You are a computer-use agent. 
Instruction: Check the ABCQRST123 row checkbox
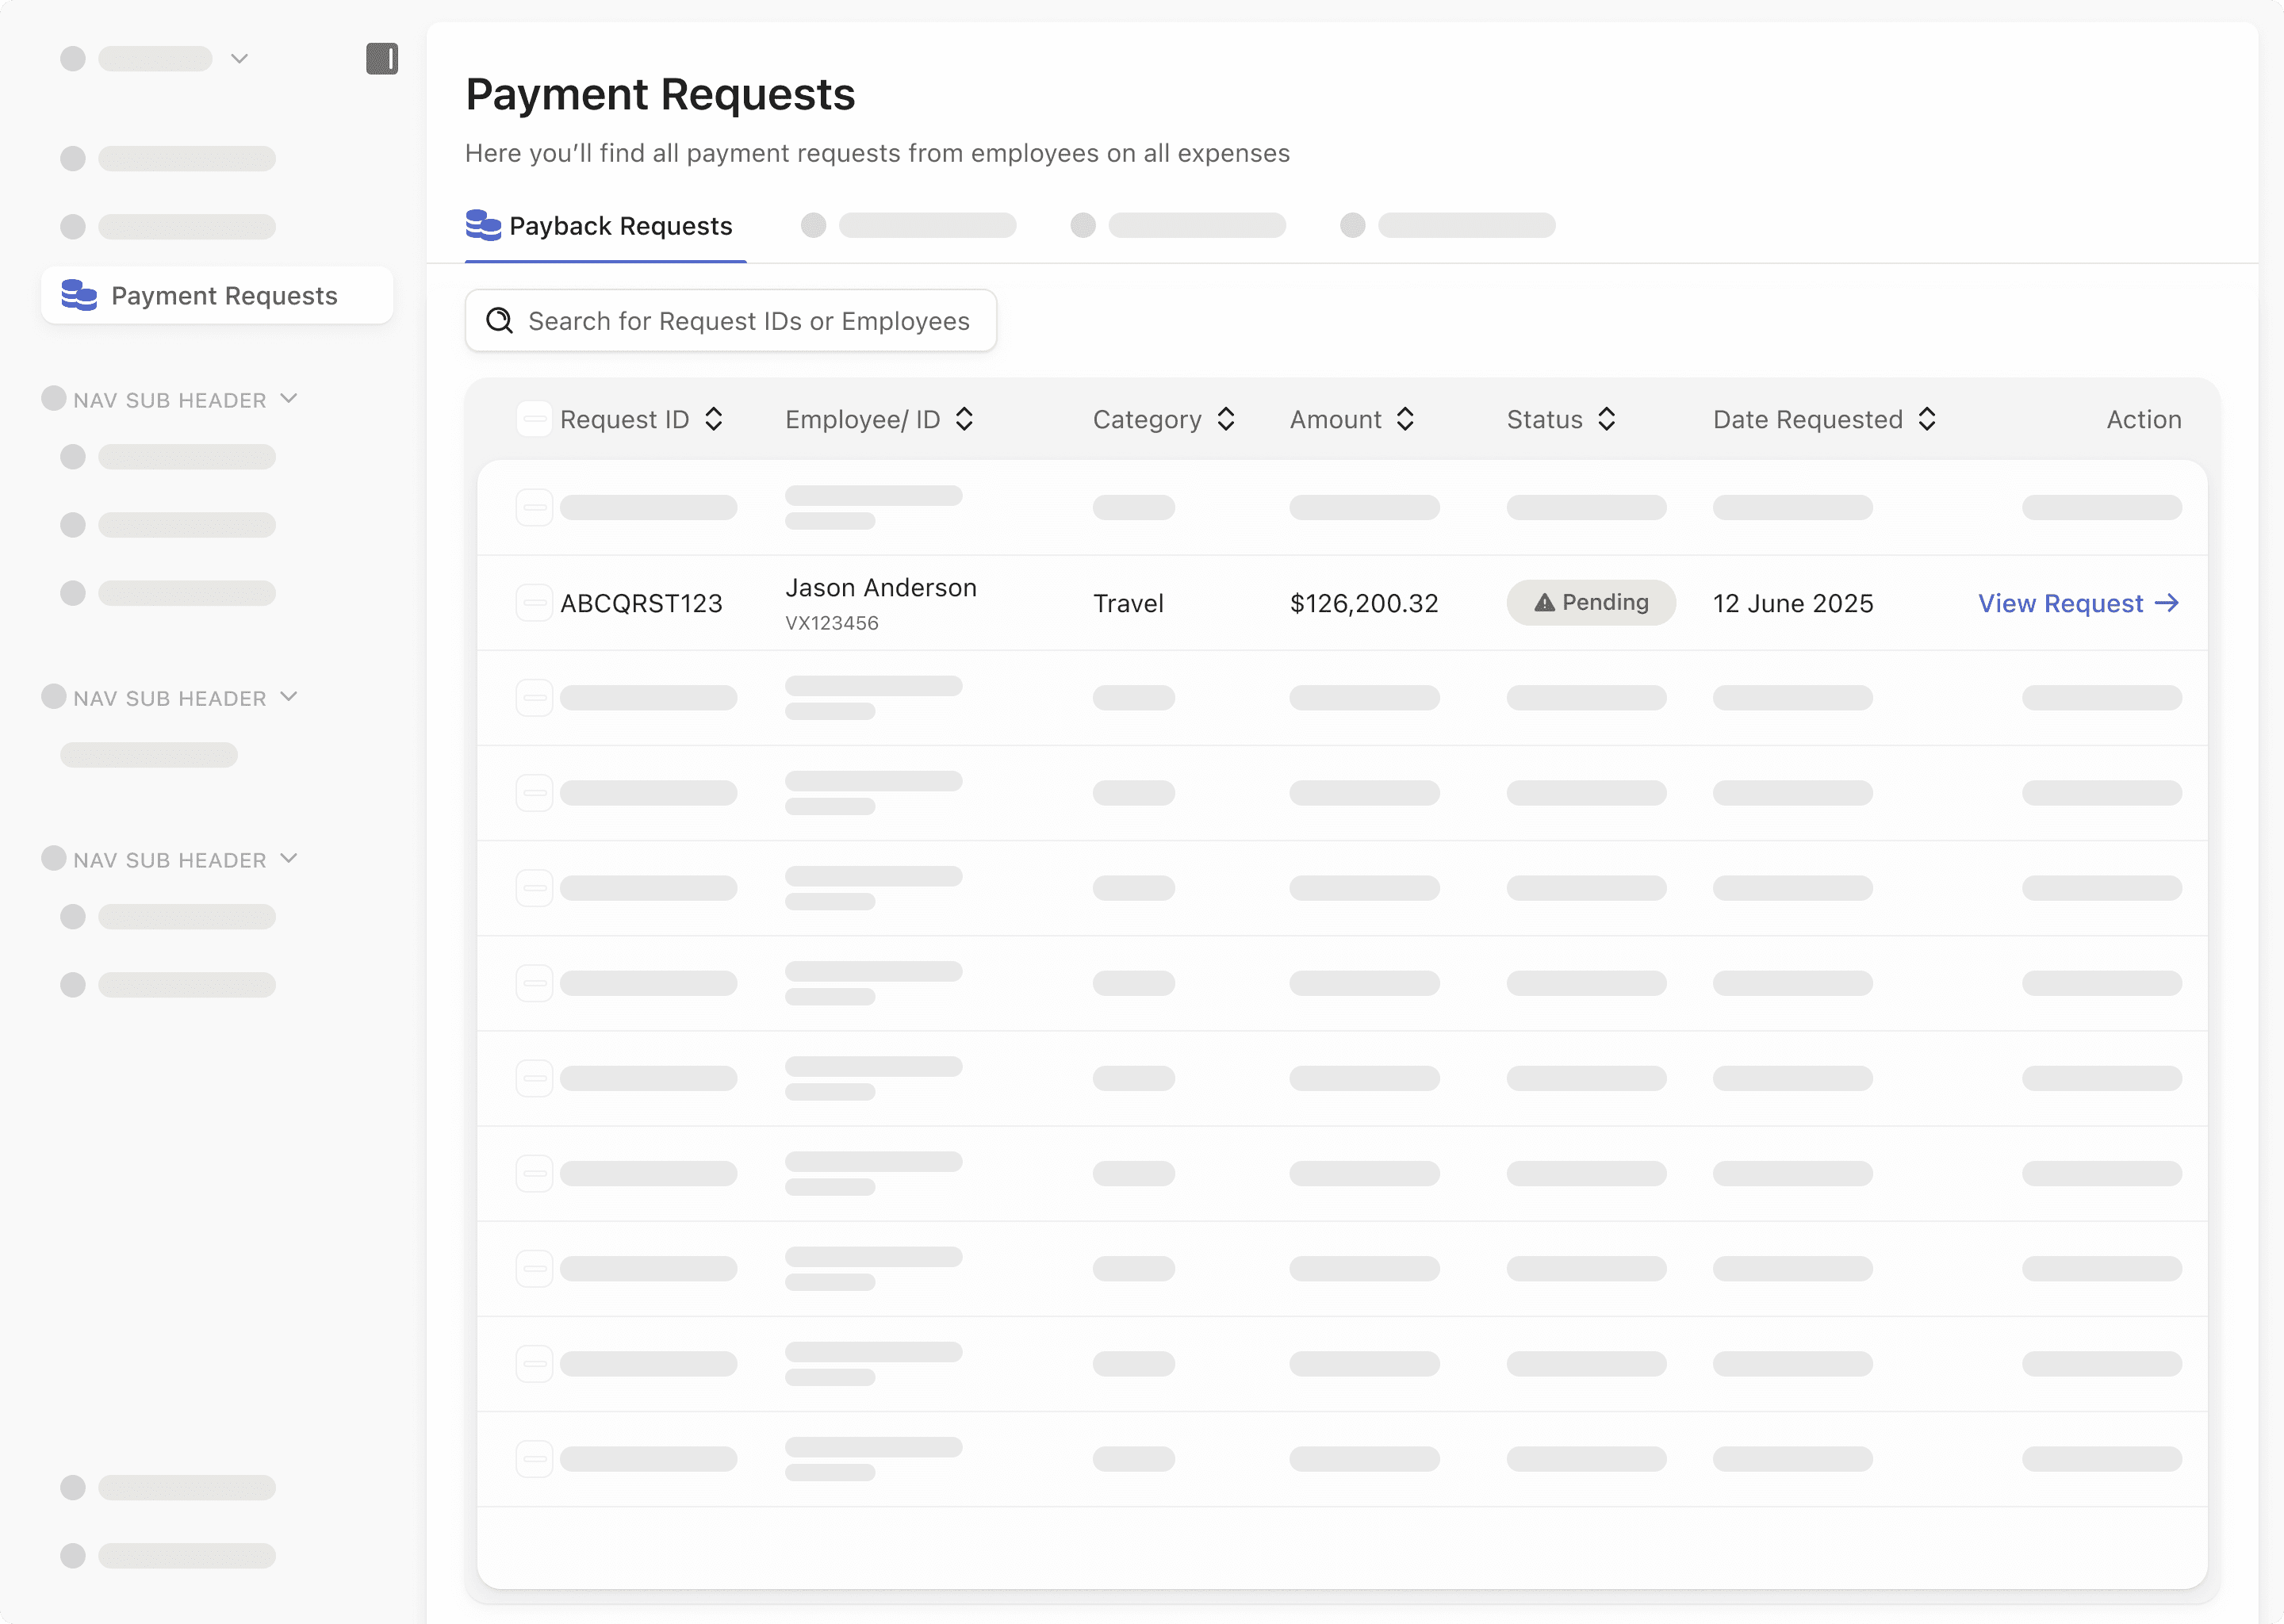pos(534,603)
